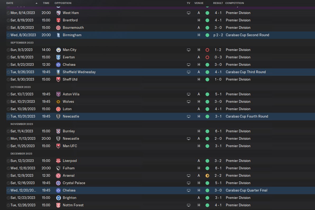Click the Liverpool club crest
The image size is (315, 210).
click(x=58, y=161)
